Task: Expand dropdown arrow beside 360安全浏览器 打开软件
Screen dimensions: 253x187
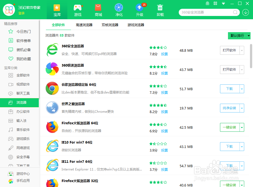Action: [242, 50]
